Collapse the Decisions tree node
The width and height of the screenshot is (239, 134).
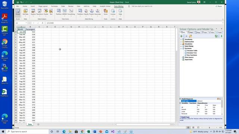(x=181, y=48)
